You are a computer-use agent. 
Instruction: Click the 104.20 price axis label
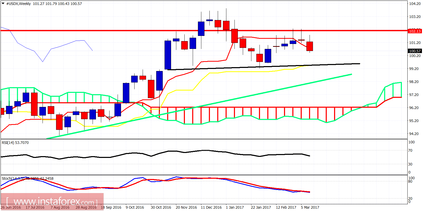pos(415,4)
